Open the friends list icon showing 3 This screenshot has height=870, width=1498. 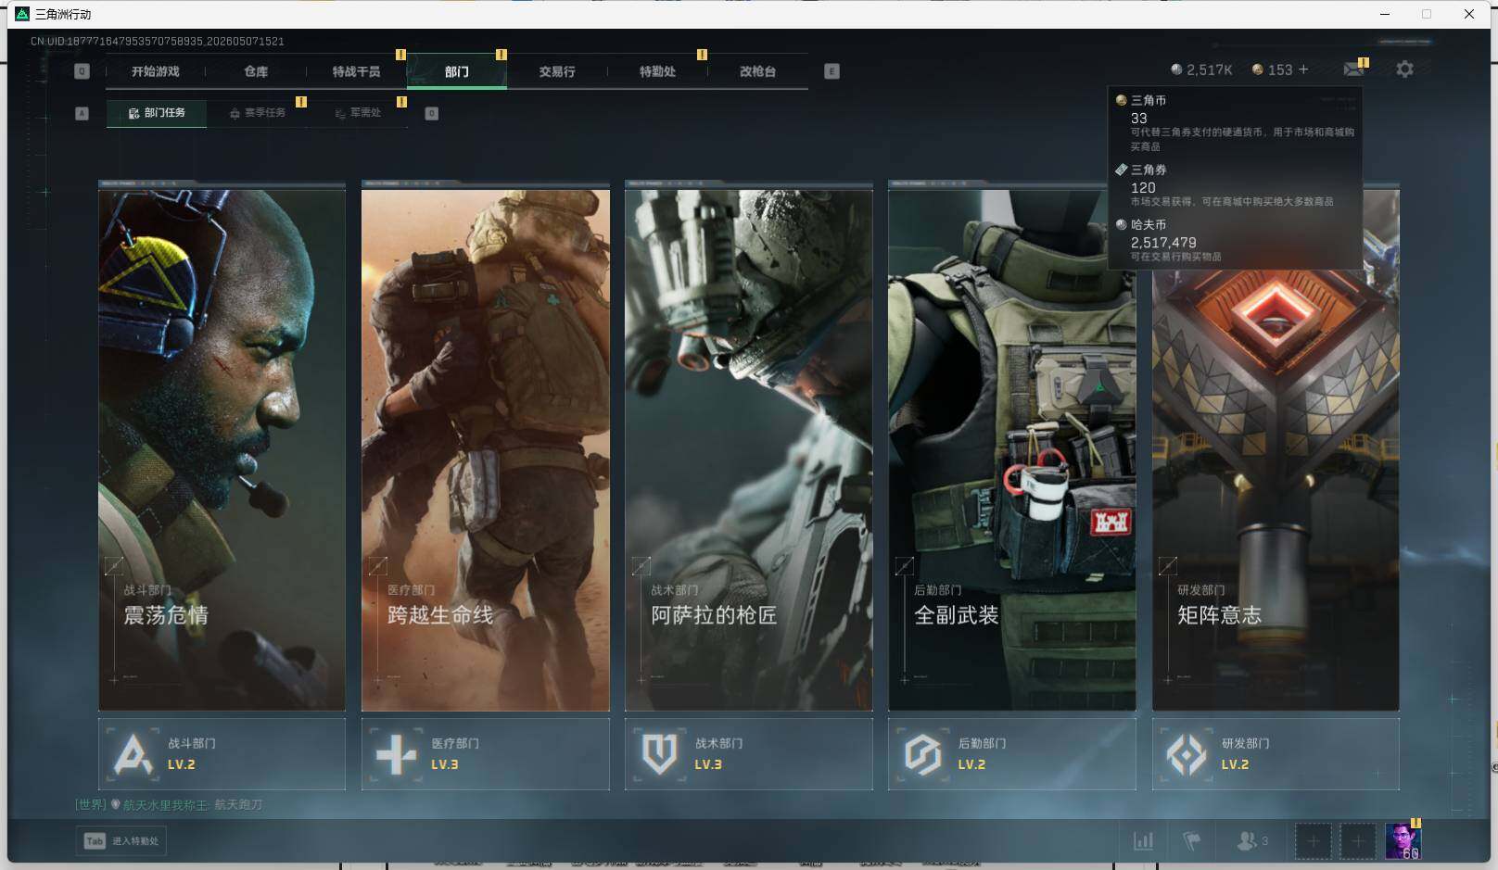point(1252,841)
